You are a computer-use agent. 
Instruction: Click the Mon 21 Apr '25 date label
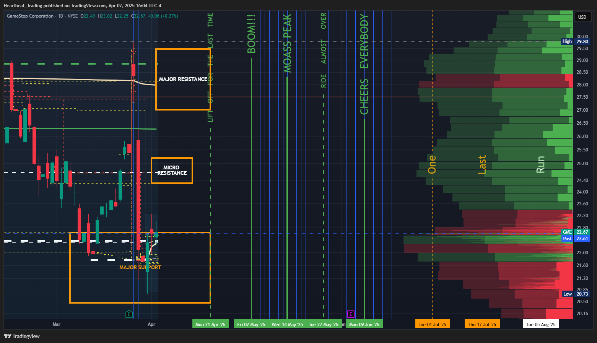(210, 324)
